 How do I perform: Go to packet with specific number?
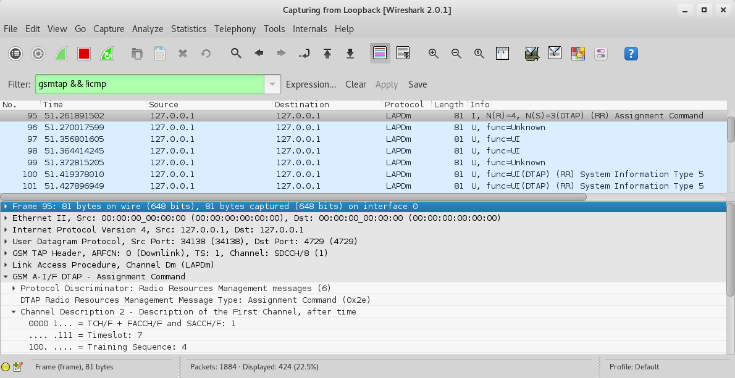[304, 53]
